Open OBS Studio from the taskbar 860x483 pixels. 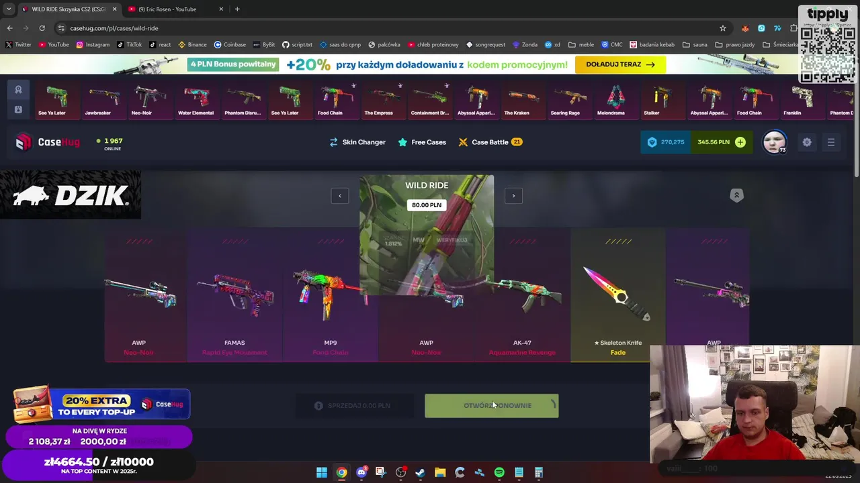pyautogui.click(x=401, y=472)
